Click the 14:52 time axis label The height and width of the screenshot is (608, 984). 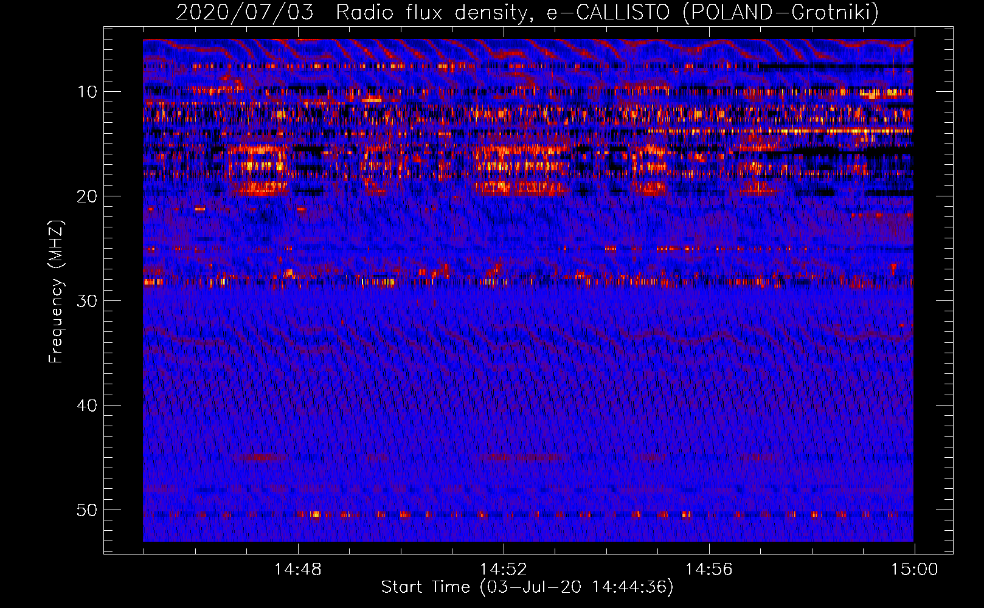coord(504,570)
